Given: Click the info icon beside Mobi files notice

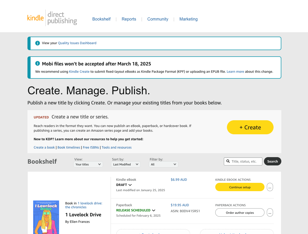Looking at the screenshot, I should point(38,63).
